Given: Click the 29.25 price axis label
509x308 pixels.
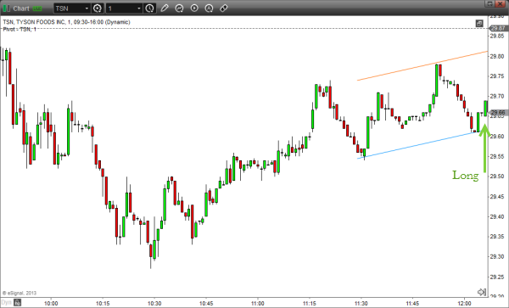Looking at the screenshot, I should (x=497, y=277).
